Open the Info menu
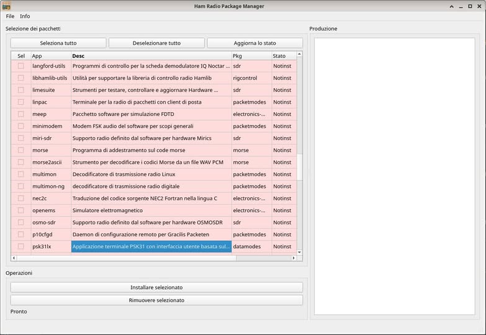486x335 pixels. click(25, 16)
